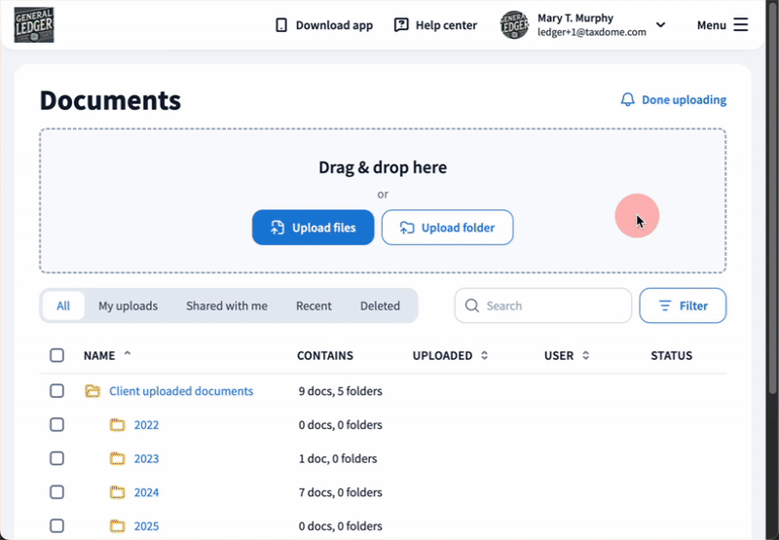Click the Client uploaded documents folder icon
The image size is (779, 540).
[x=93, y=391]
